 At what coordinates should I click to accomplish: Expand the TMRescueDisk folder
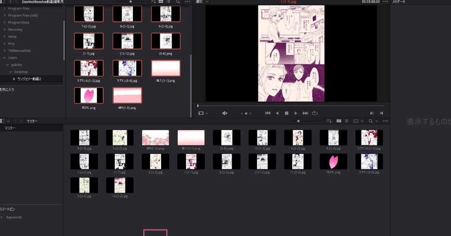(x=4, y=51)
